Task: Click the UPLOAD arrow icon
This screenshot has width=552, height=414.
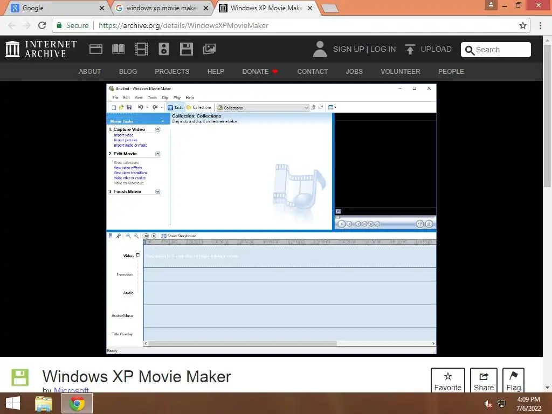Action: 410,49
